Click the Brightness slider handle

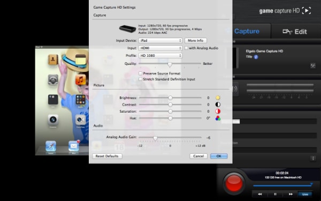170,98
